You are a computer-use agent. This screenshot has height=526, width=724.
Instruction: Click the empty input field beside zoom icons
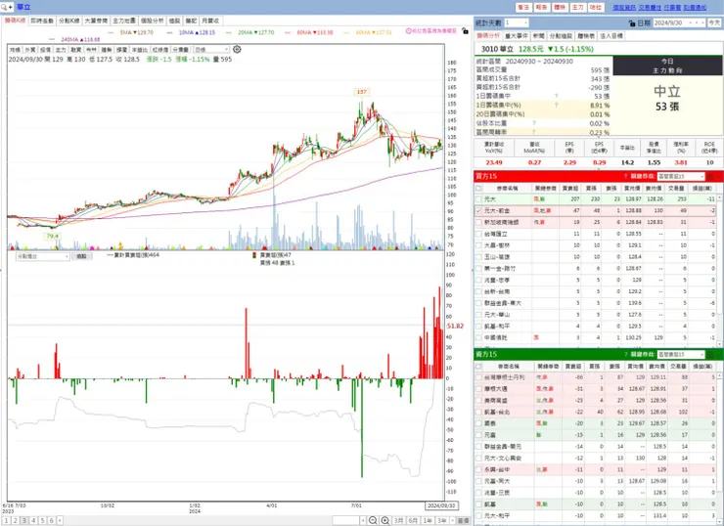pyautogui.click(x=345, y=520)
